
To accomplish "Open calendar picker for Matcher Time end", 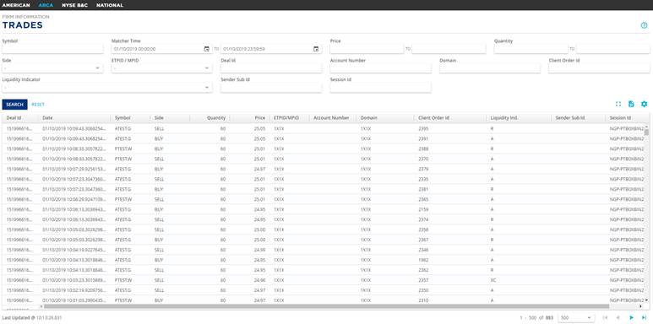I will (316, 49).
